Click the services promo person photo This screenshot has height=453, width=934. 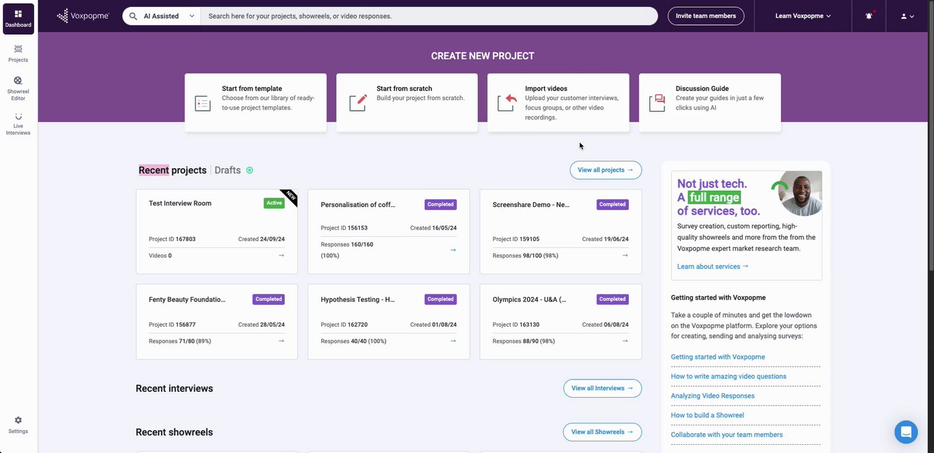click(800, 193)
